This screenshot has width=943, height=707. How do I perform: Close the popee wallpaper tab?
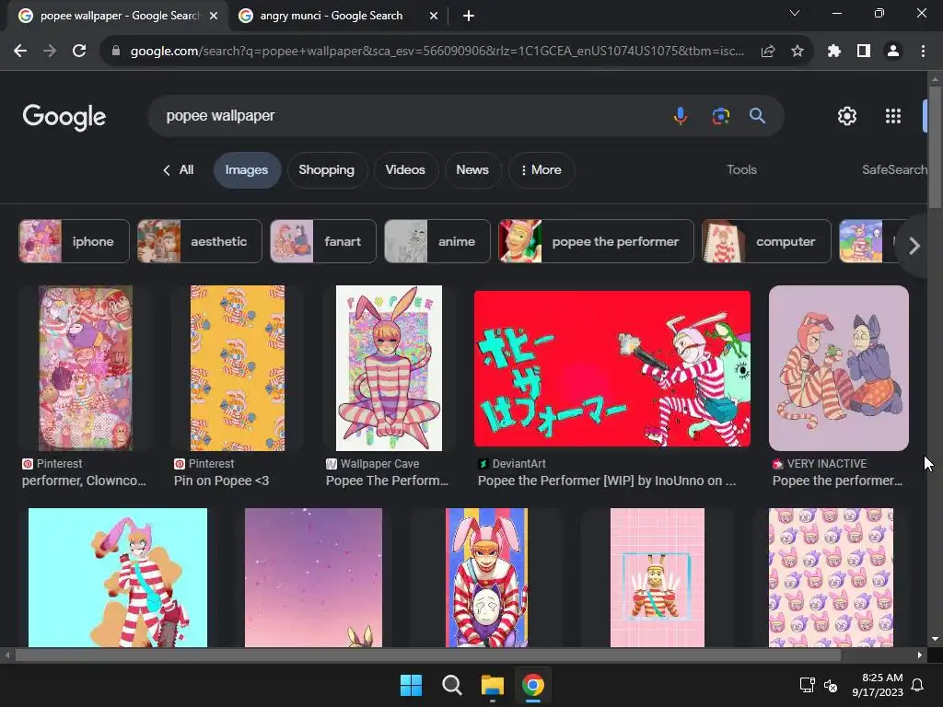214,16
